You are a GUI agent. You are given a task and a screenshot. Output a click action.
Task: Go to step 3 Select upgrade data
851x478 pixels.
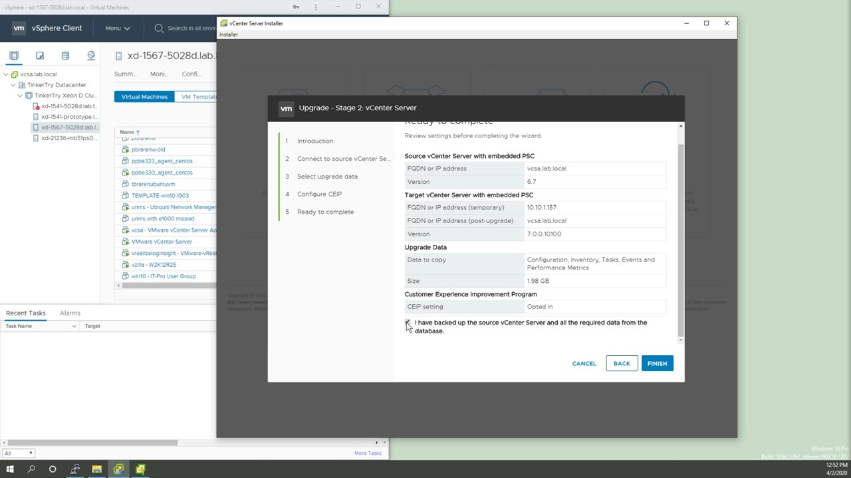[x=327, y=176]
